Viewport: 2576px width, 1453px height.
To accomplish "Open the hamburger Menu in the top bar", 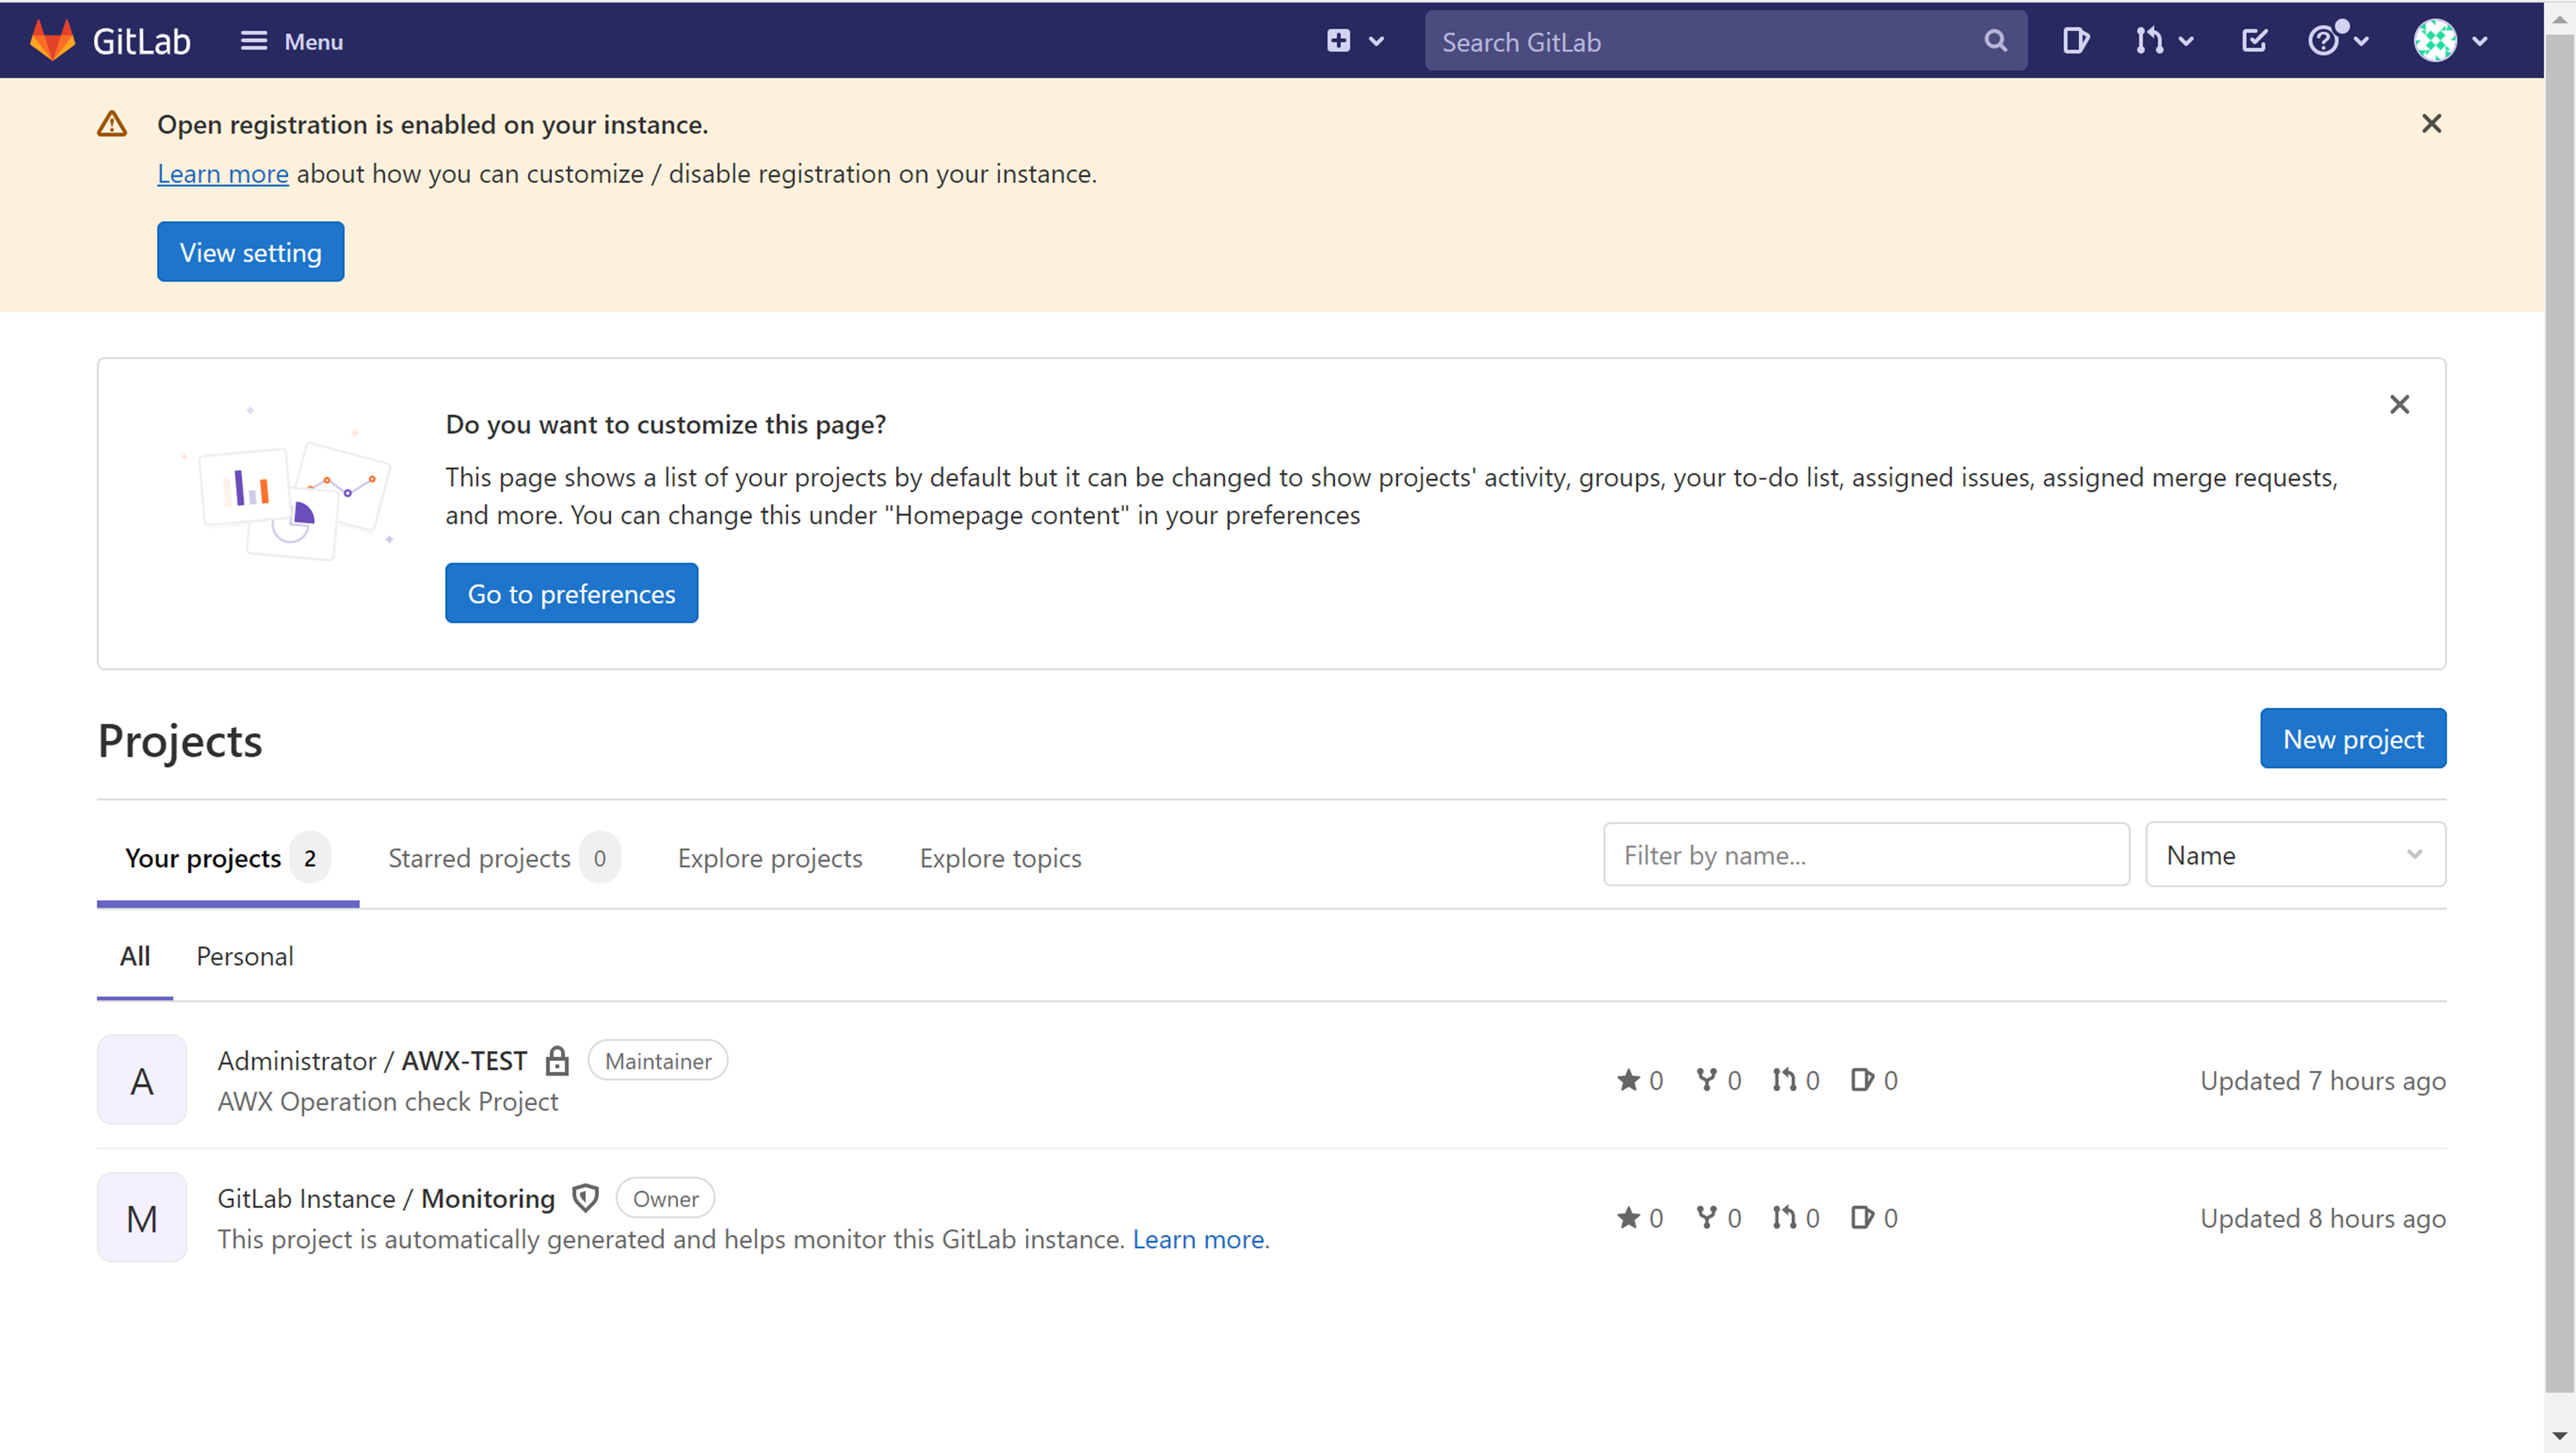I will tap(291, 41).
